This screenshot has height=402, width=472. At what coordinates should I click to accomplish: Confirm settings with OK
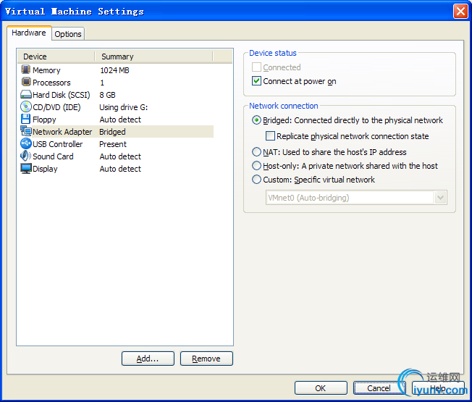(x=321, y=388)
